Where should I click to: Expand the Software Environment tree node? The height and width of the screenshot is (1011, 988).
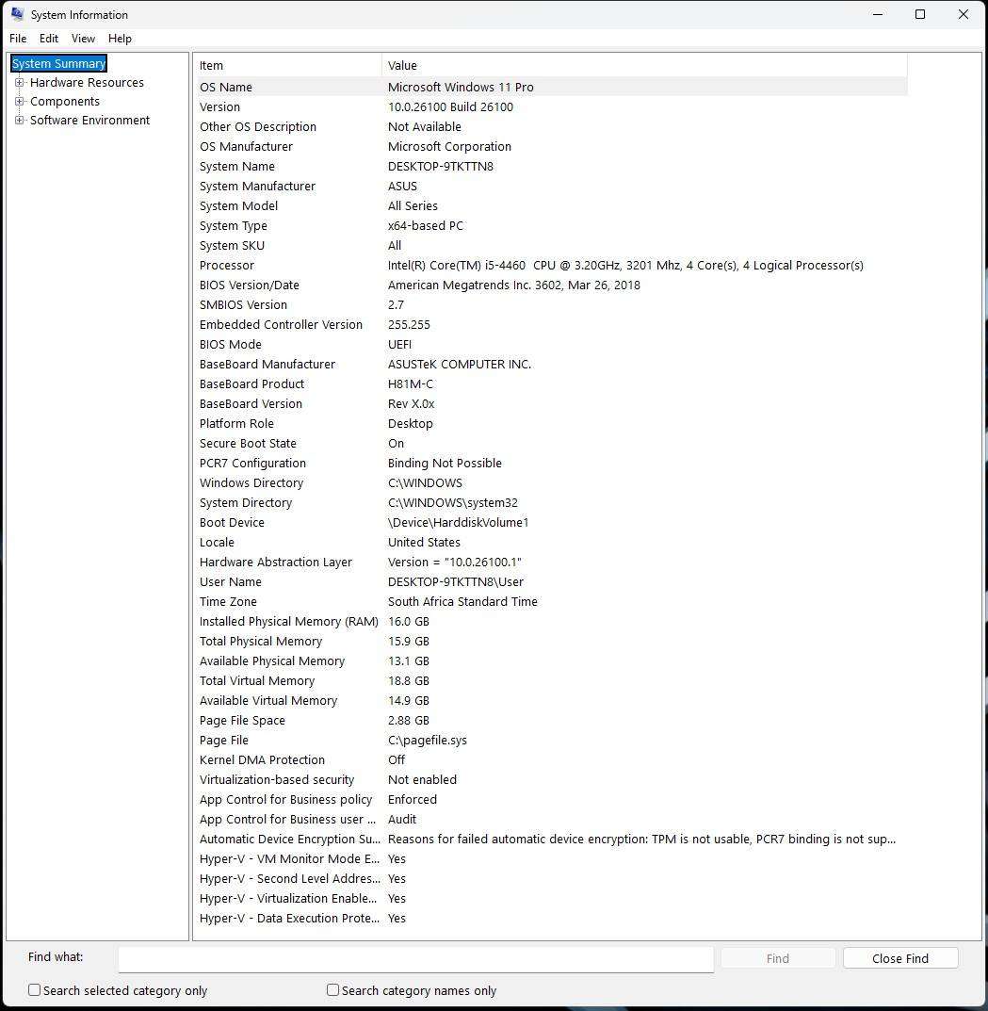(x=19, y=121)
